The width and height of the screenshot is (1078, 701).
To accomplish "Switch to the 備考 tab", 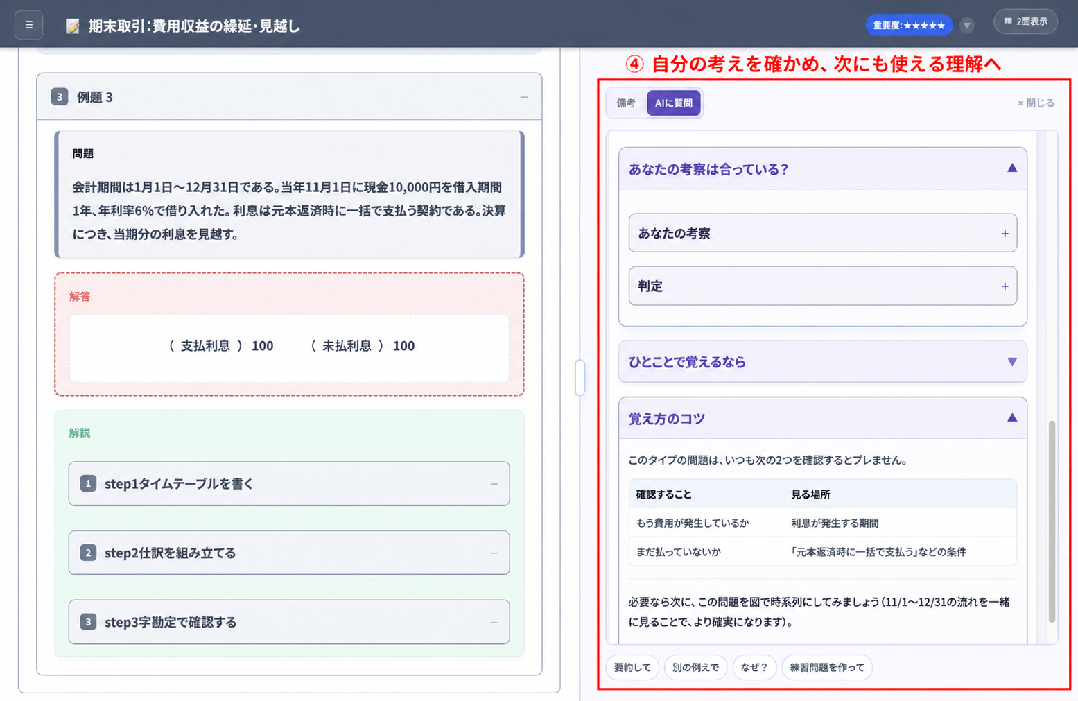I will click(x=626, y=103).
